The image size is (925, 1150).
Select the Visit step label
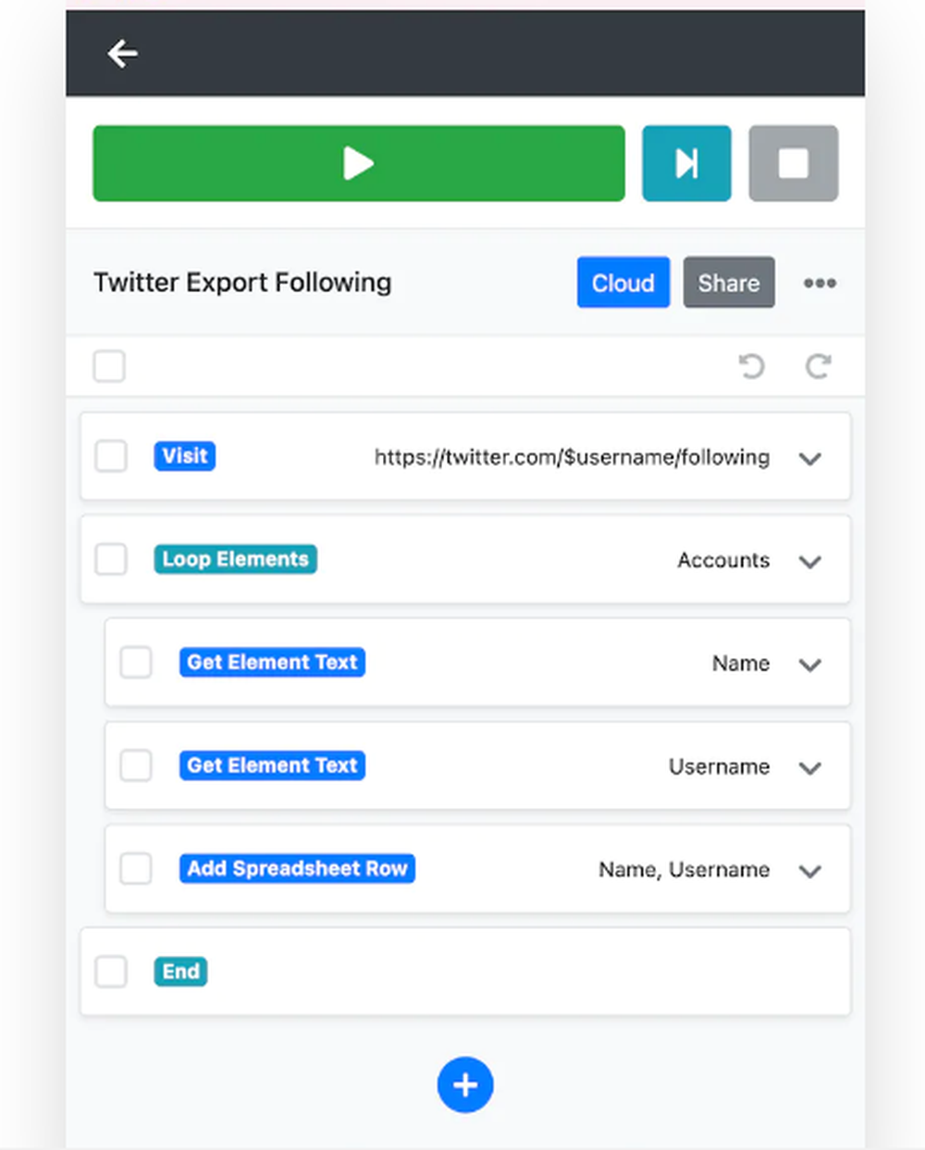point(185,456)
